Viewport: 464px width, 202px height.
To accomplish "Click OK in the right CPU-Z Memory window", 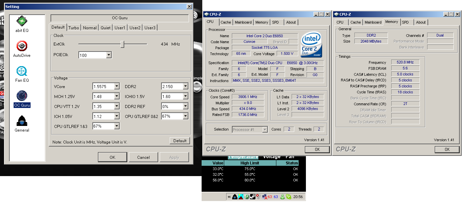I will point(447,149).
